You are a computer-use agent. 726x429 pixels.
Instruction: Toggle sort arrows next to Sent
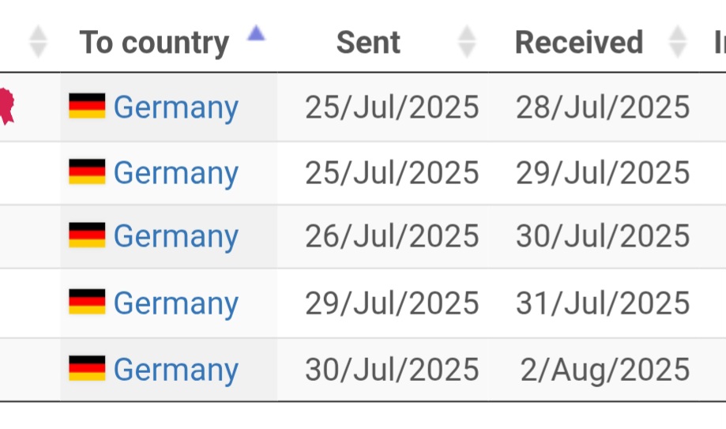467,42
